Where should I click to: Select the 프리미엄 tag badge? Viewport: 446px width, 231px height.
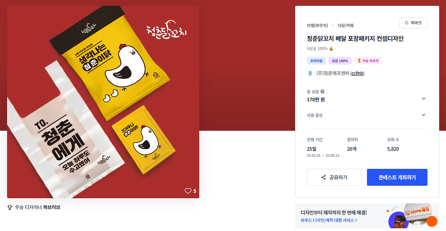click(x=316, y=61)
